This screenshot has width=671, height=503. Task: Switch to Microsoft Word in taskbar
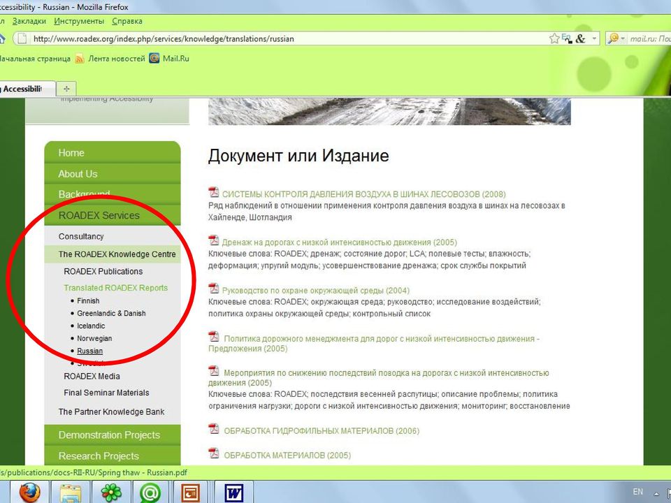[234, 492]
